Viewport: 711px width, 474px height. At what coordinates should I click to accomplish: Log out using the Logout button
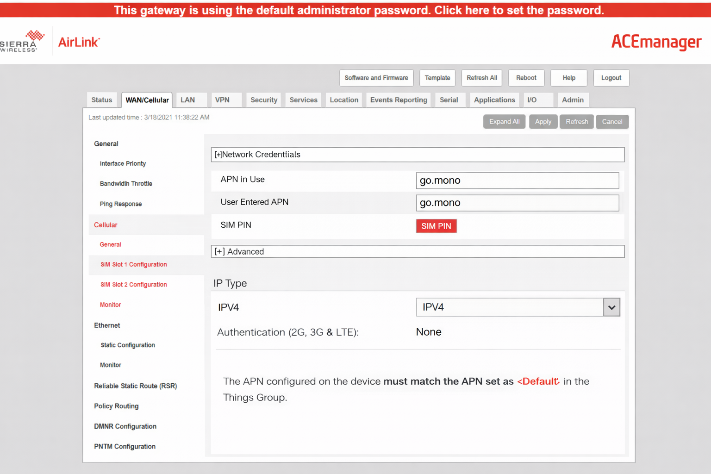611,78
